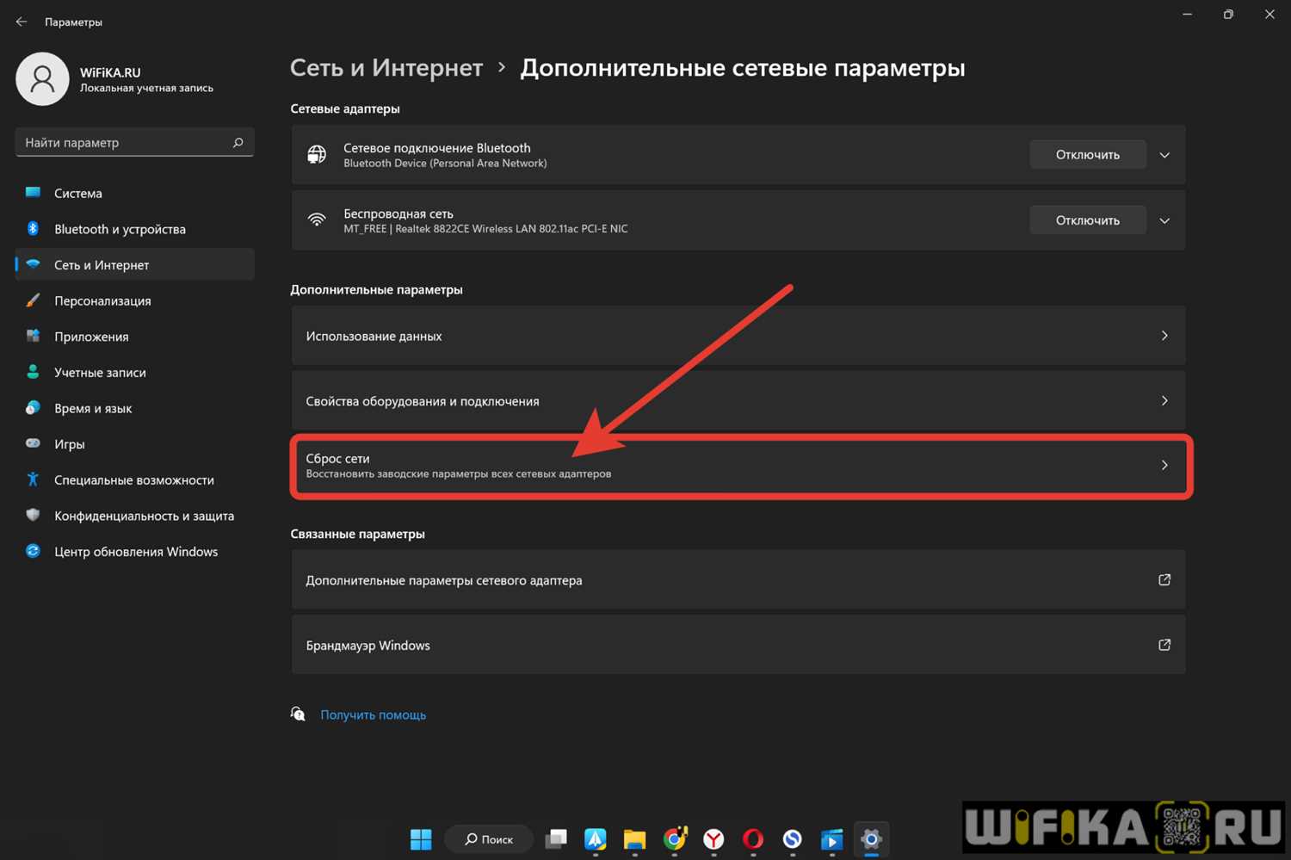Open File Explorer from taskbar
The image size is (1291, 860).
[635, 839]
